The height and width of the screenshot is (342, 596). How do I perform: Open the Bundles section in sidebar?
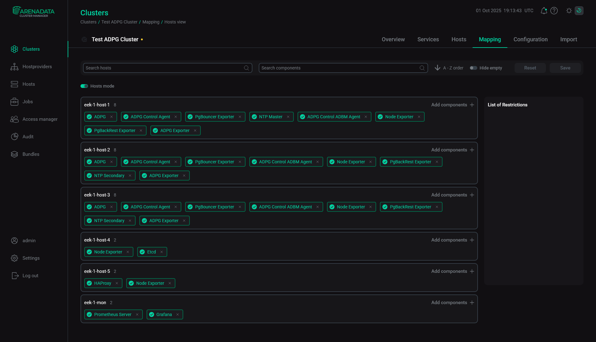[31, 154]
